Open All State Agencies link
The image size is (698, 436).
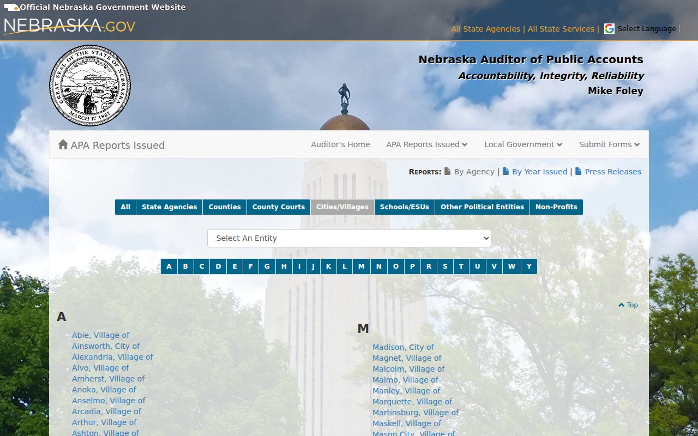pyautogui.click(x=485, y=29)
